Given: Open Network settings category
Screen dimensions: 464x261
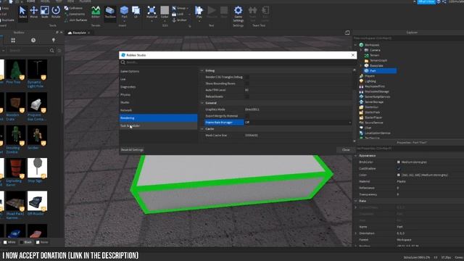Looking at the screenshot, I should click(126, 110).
